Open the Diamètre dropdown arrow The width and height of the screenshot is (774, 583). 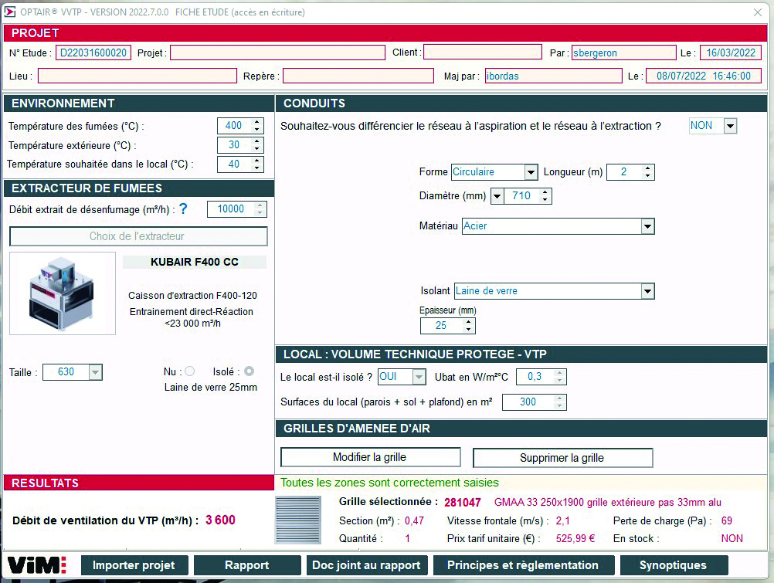497,196
